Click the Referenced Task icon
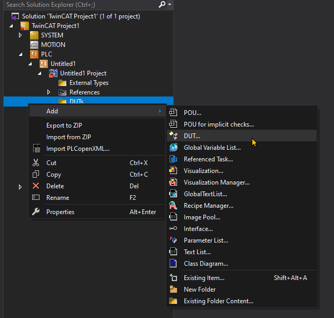Viewport: 334px width, 318px height. (x=173, y=159)
